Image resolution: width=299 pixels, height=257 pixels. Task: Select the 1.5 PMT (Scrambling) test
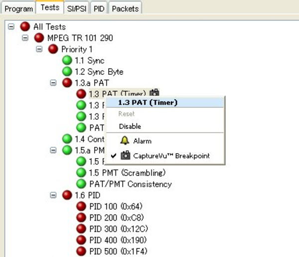pyautogui.click(x=127, y=173)
